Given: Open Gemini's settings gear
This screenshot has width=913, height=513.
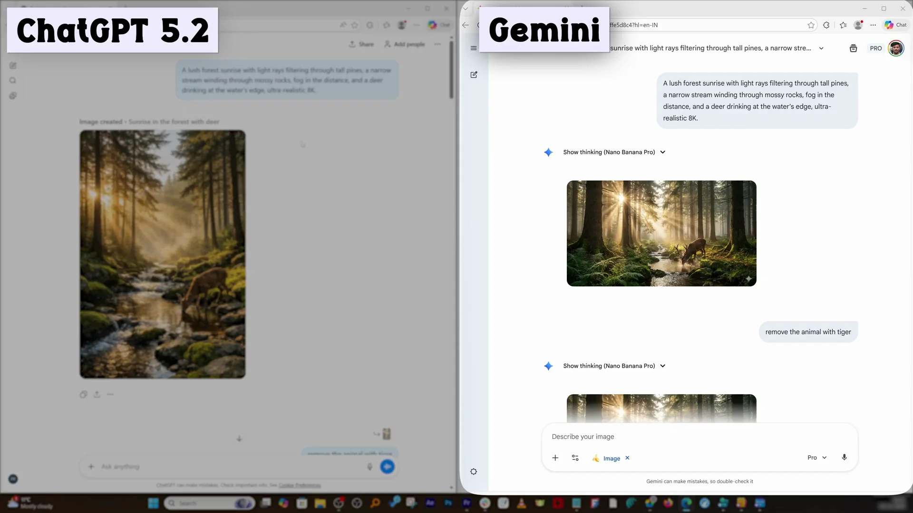Looking at the screenshot, I should pos(474,471).
